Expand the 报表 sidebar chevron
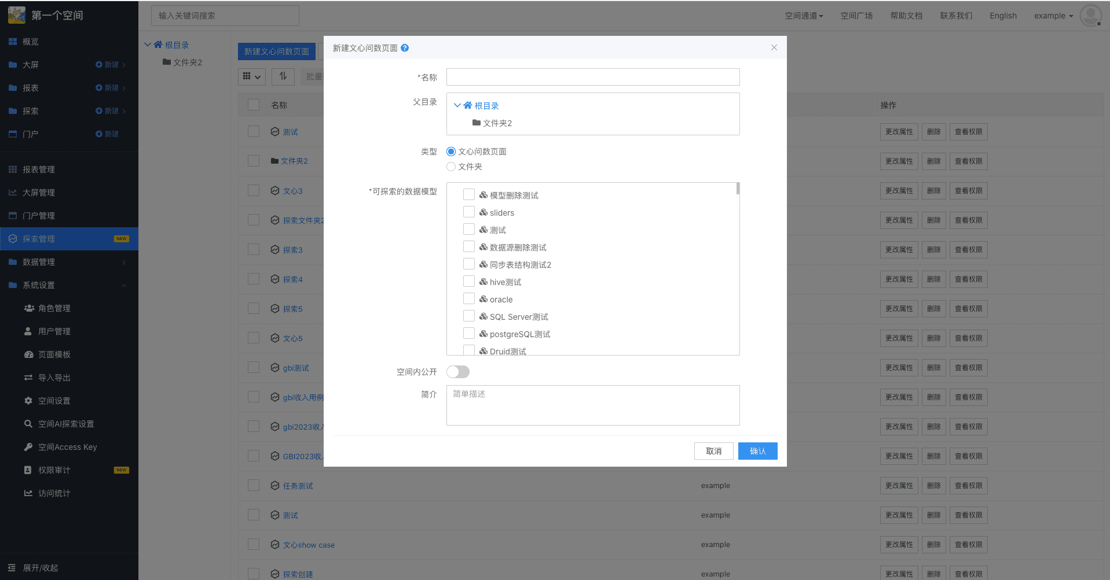 coord(124,88)
